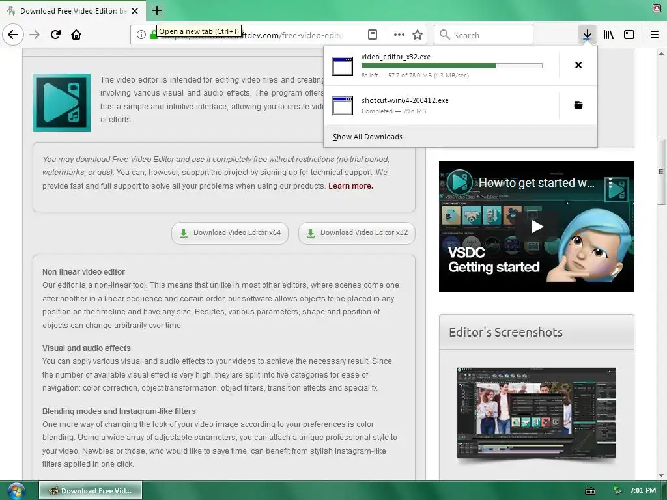Click the video_editor_x32.exe file icon

tap(343, 66)
